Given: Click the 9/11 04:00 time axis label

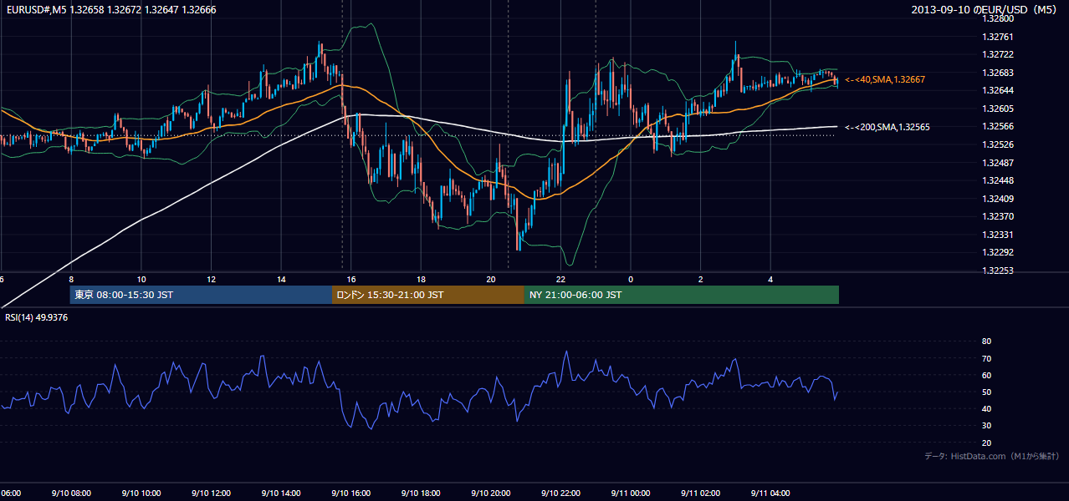Looking at the screenshot, I should point(771,493).
